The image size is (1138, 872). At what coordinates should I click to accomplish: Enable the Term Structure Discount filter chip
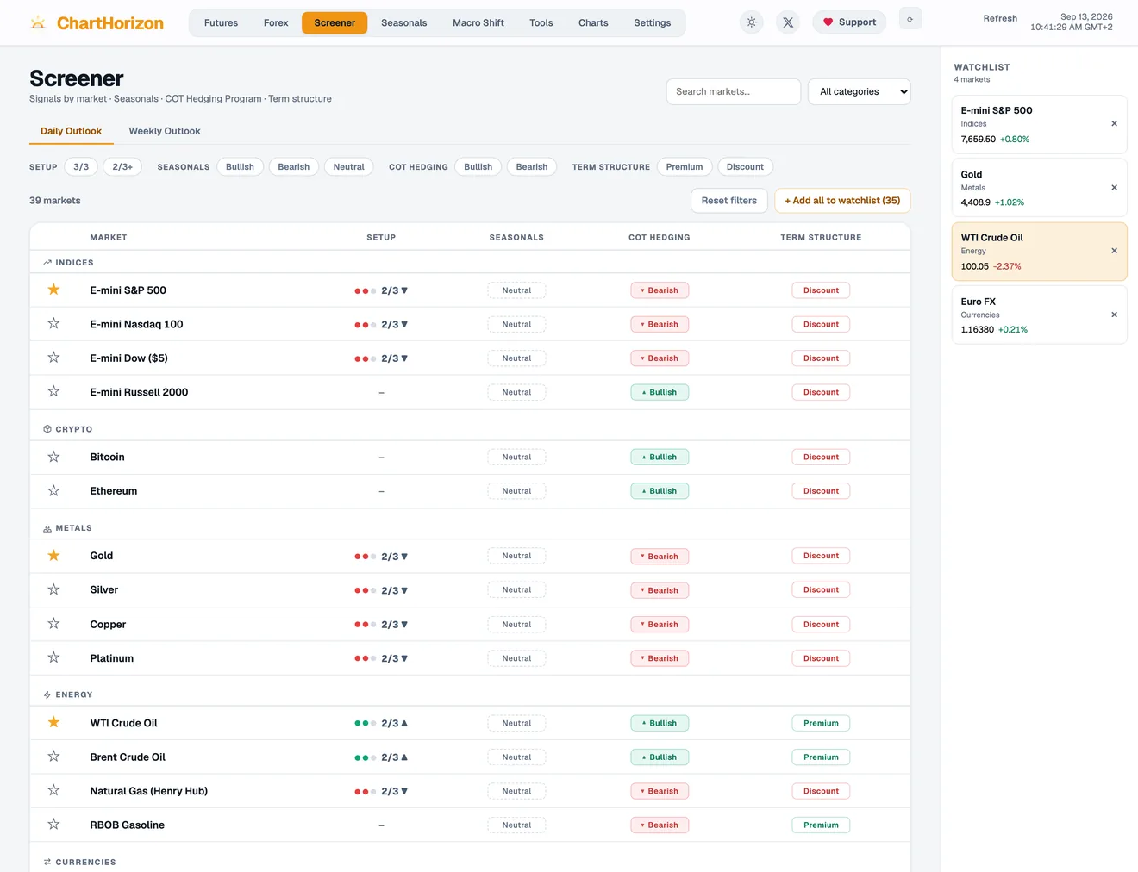click(x=745, y=167)
